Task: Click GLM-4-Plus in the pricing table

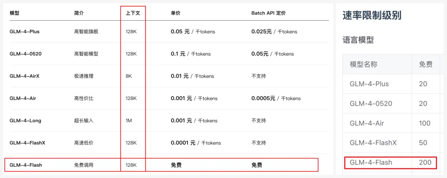Action: coord(24,31)
